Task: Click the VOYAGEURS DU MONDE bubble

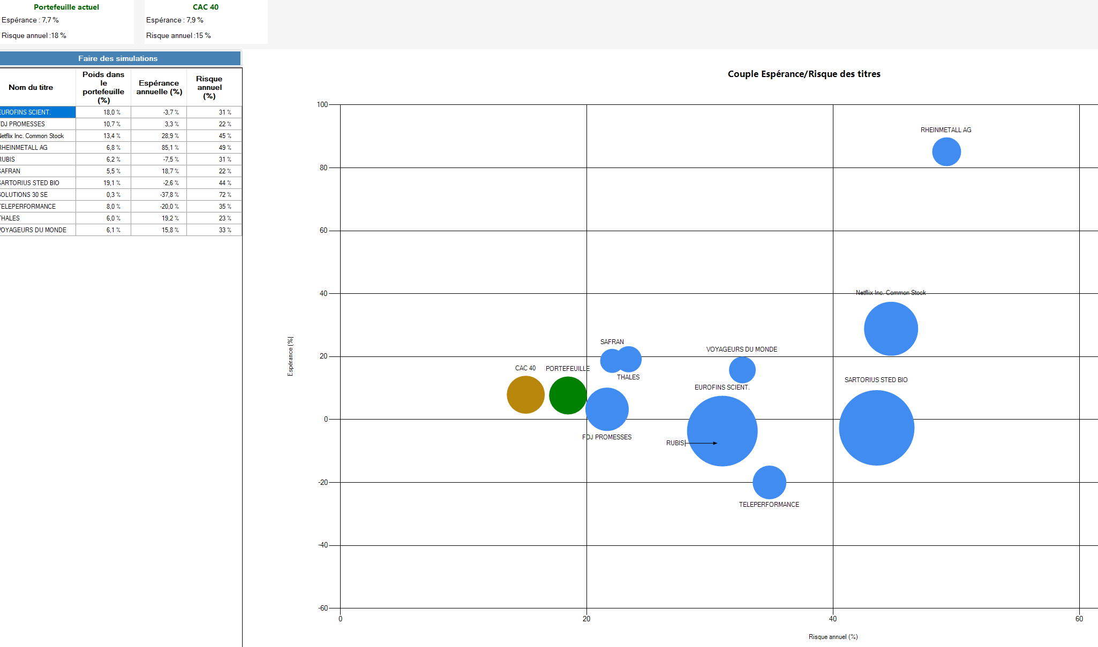Action: pyautogui.click(x=742, y=370)
